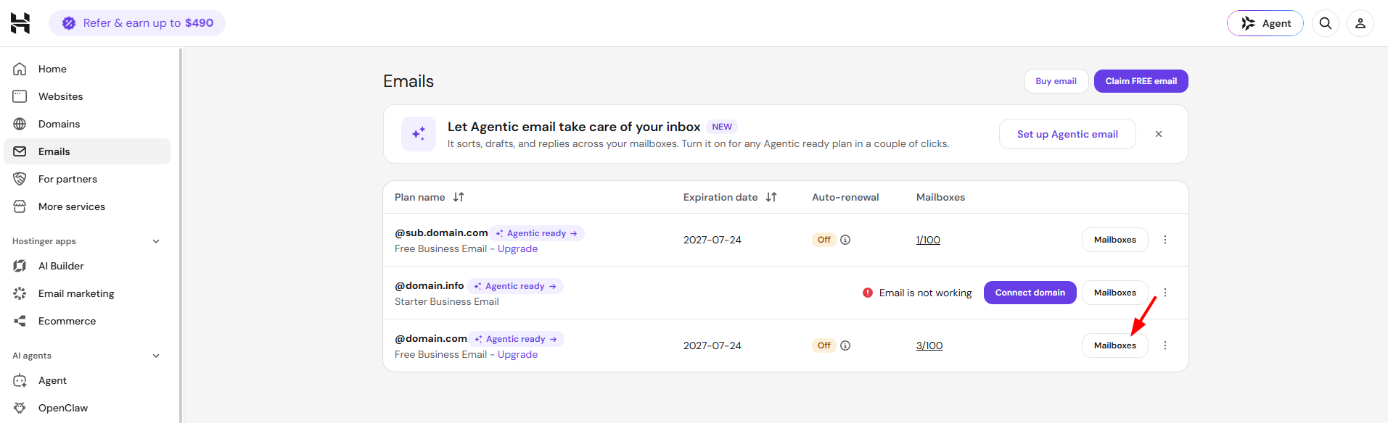
Task: Open three-dot menu for @domain.info
Action: 1165,293
